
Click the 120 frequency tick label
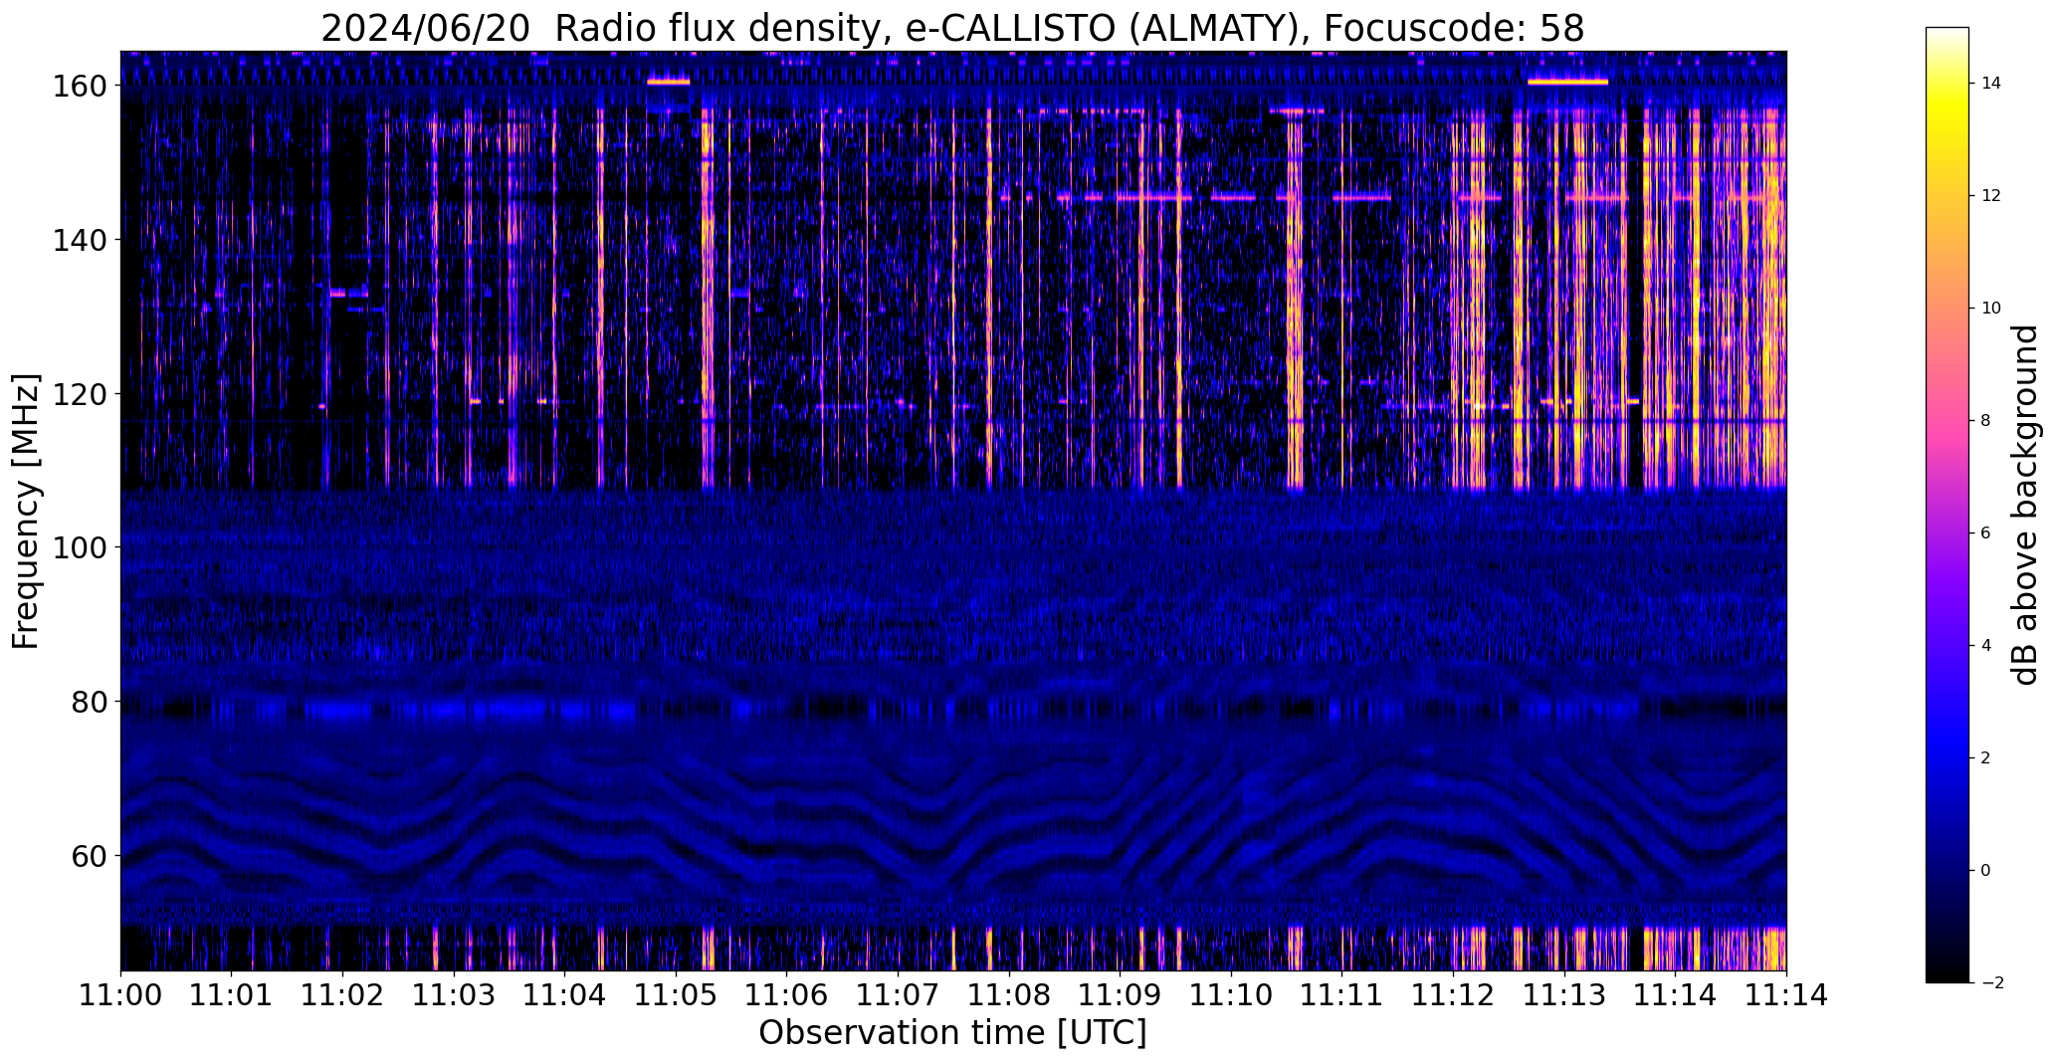pos(80,394)
